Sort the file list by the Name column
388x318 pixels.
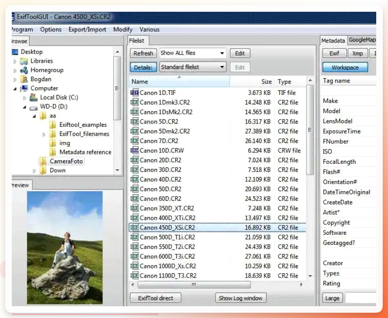(179, 82)
